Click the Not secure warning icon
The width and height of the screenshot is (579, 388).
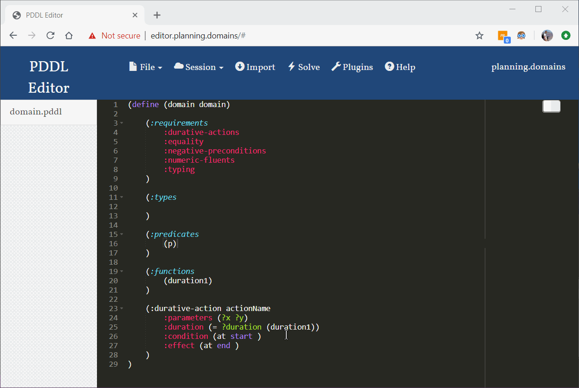click(x=92, y=36)
